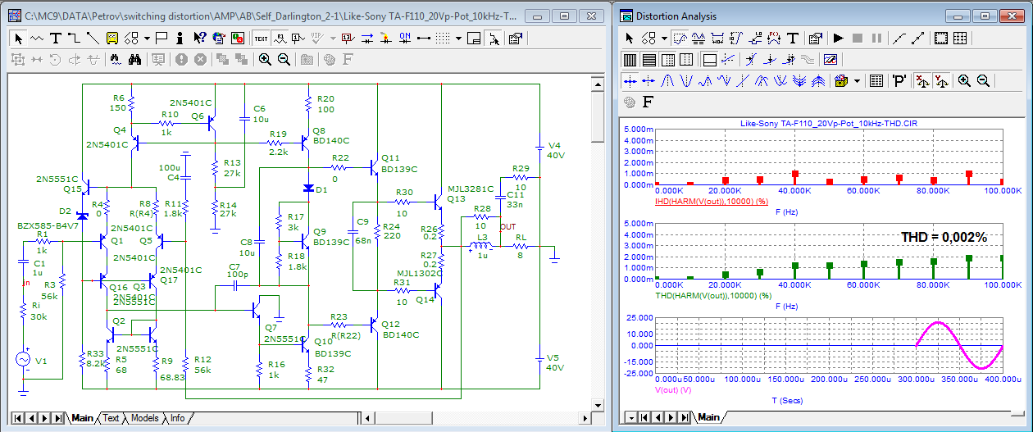Open the Help pointer tool
Image resolution: width=1033 pixels, height=432 pixels.
pyautogui.click(x=199, y=38)
